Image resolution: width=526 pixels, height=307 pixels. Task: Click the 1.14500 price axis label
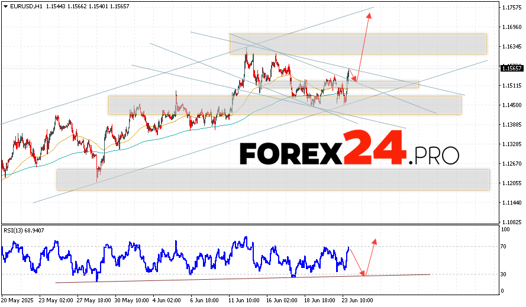[511, 105]
